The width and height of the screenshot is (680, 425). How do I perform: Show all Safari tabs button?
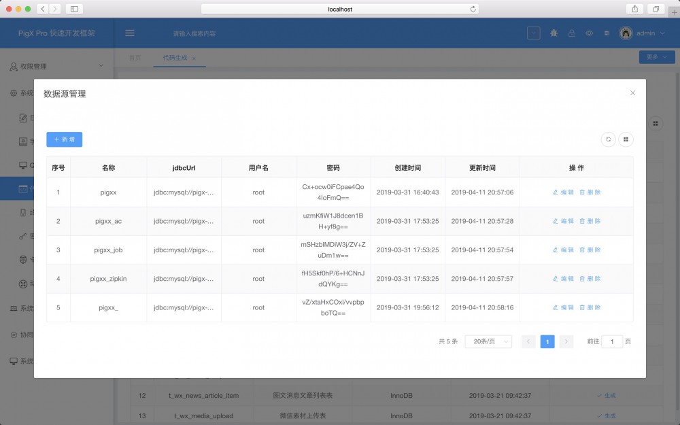(656, 9)
